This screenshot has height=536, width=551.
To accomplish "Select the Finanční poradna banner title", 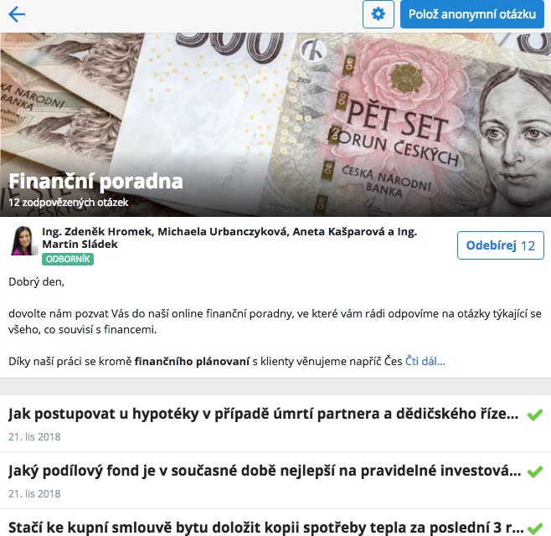I will (95, 181).
